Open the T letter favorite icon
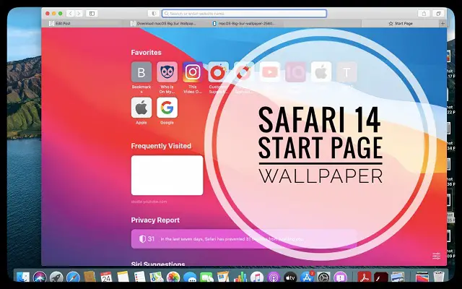Viewport: 462px width, 289px height. [x=346, y=72]
